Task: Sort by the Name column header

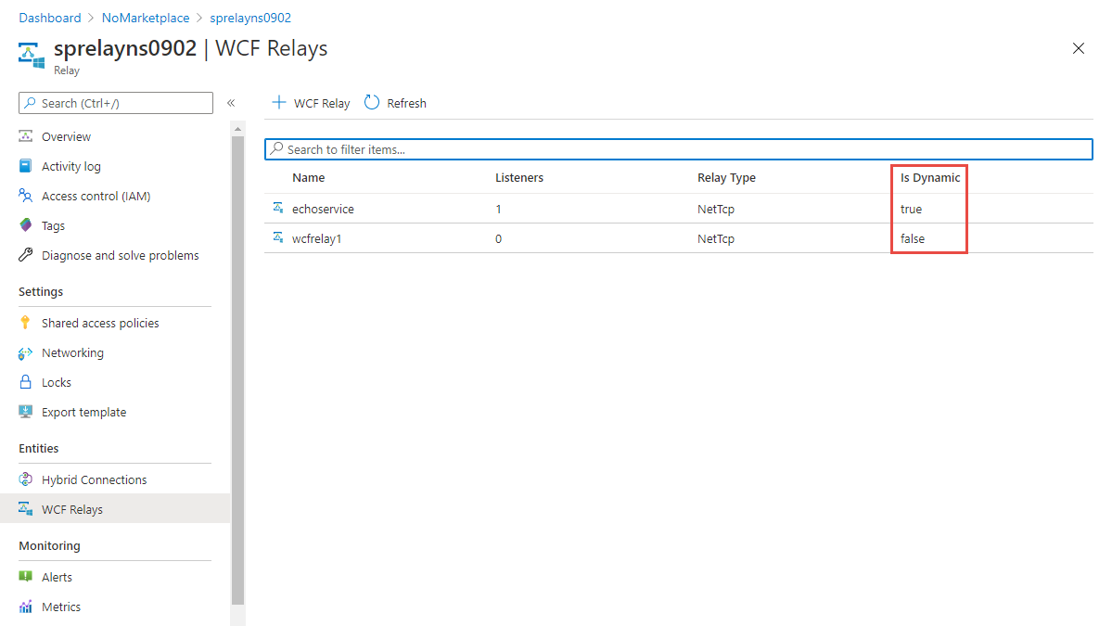Action: 309,177
